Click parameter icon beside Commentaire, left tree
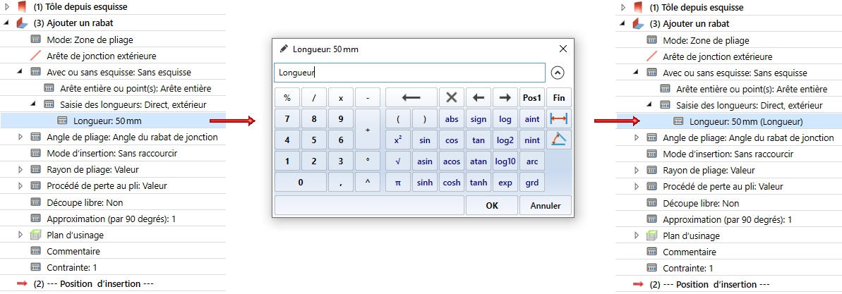 (35, 251)
